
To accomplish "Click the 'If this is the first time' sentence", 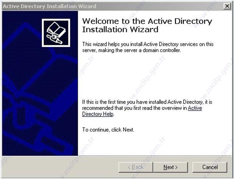I will (x=147, y=108).
